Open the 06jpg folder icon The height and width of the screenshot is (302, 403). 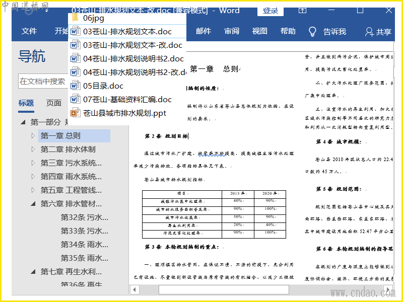tap(75, 18)
